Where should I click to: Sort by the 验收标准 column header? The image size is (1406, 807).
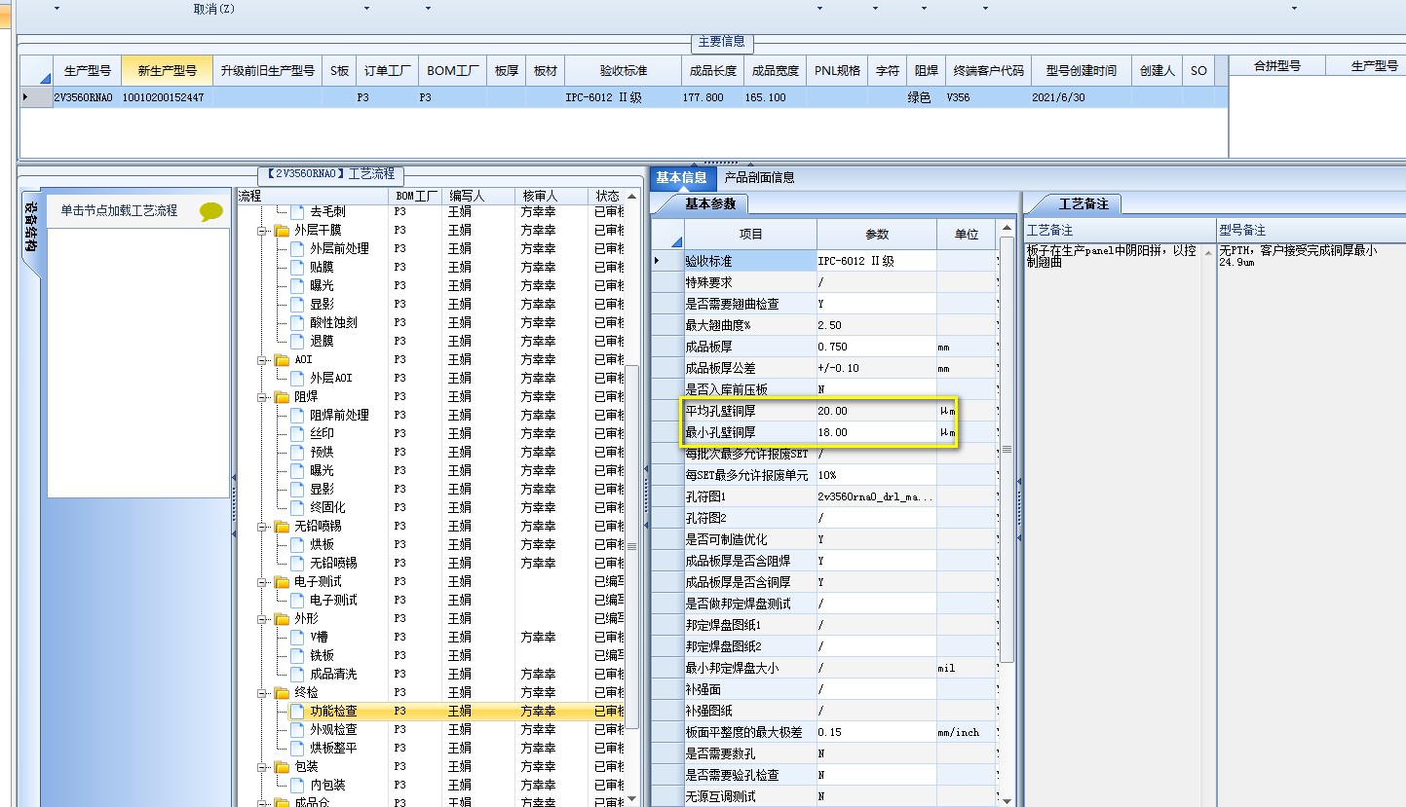coord(625,71)
